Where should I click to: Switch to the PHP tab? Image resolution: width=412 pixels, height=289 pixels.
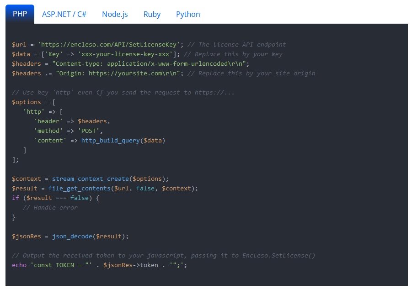click(x=20, y=14)
